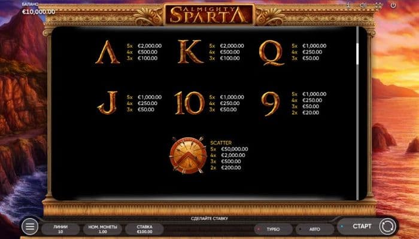Click the Scatter shield symbol
The width and height of the screenshot is (419, 239).
(188, 155)
